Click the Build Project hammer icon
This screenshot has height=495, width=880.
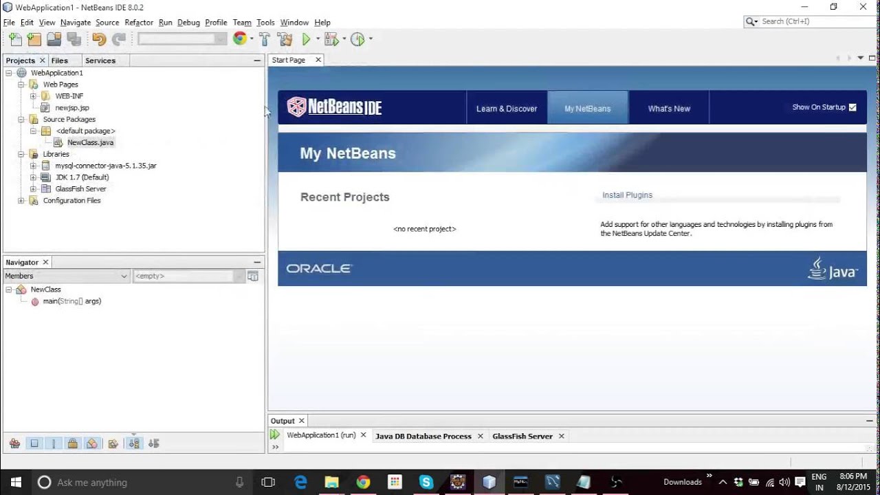264,39
